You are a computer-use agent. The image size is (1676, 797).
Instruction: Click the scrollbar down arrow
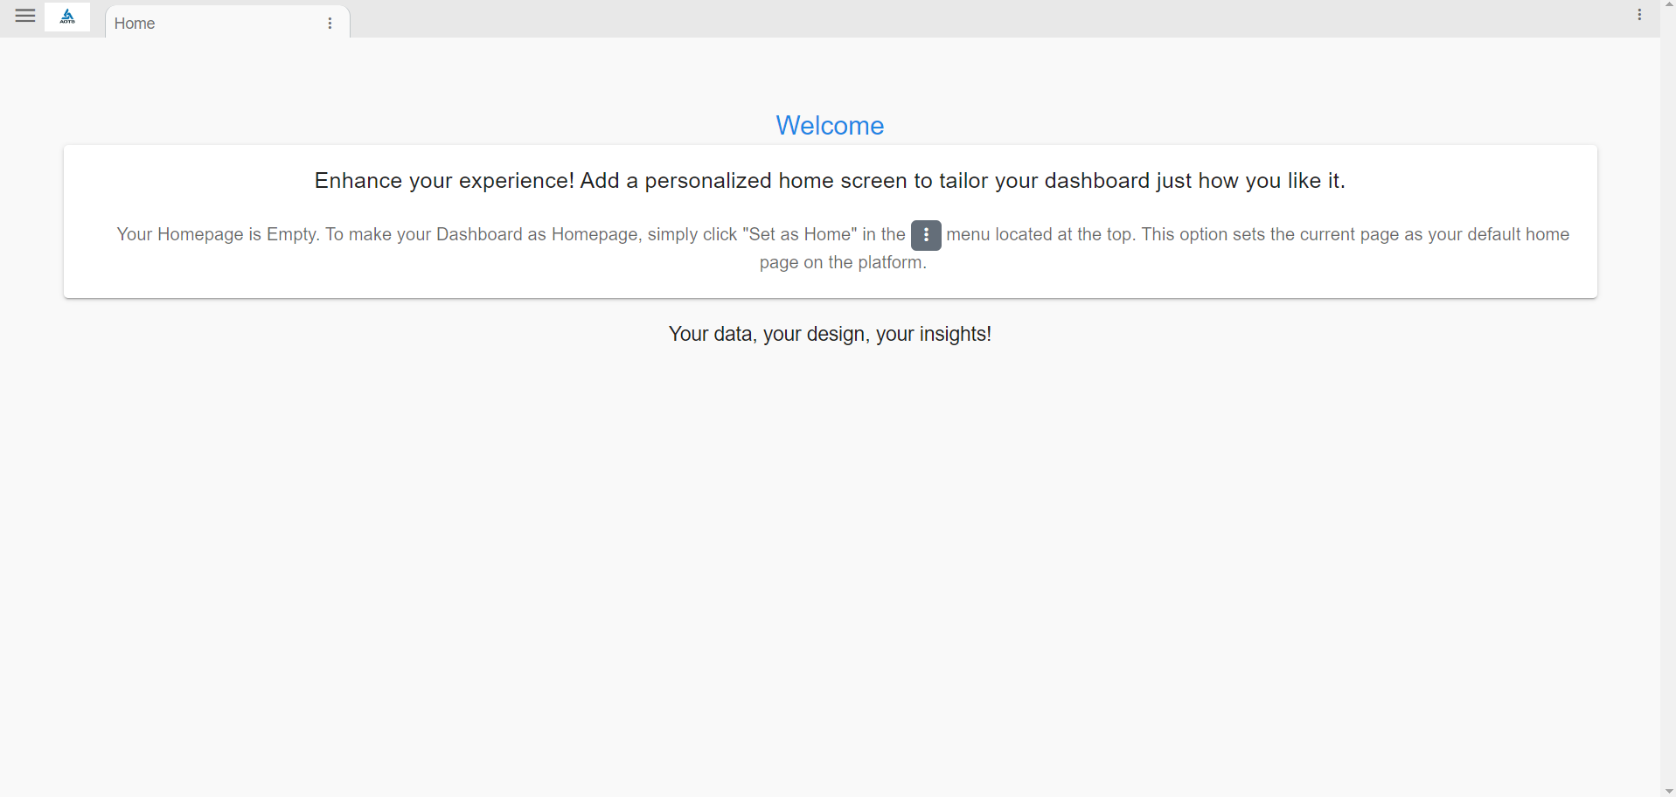pos(1668,790)
